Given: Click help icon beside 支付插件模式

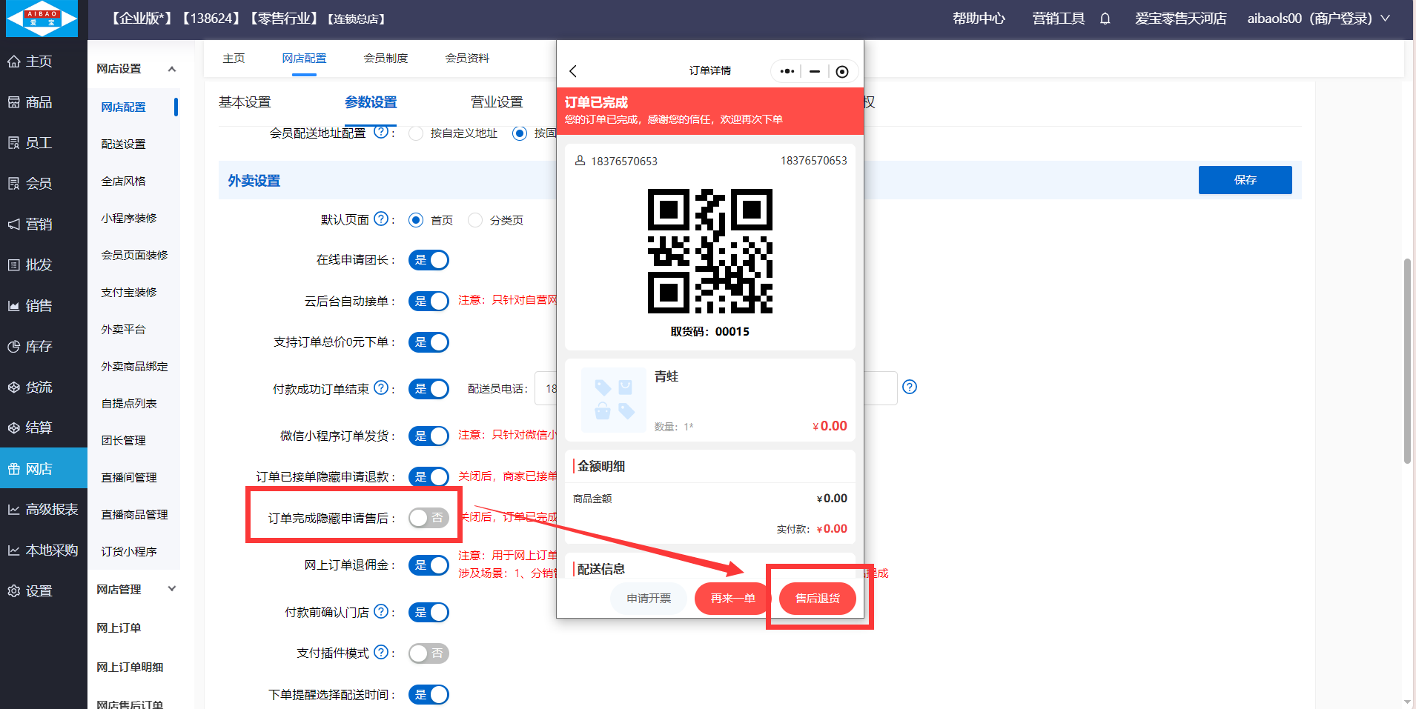Looking at the screenshot, I should pos(381,652).
